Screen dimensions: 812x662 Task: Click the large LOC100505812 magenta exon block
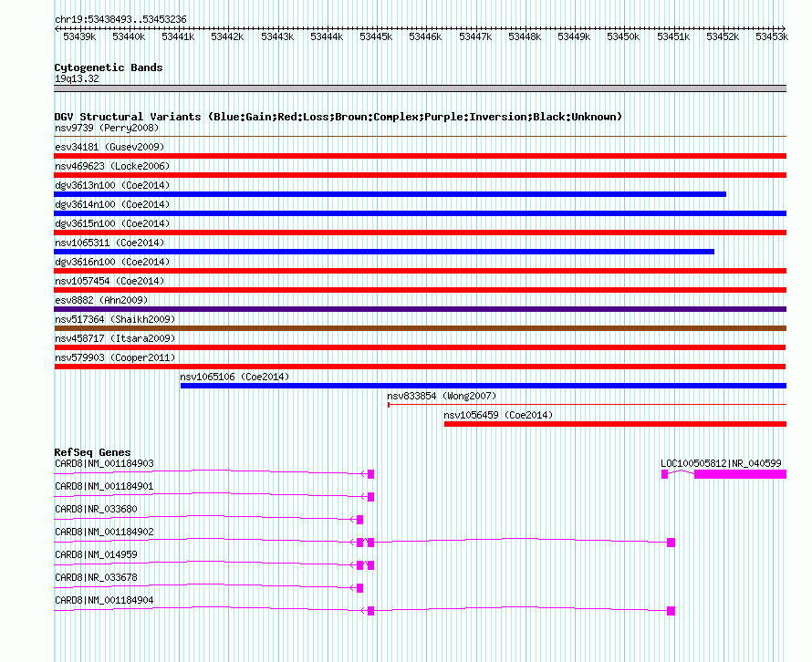click(740, 474)
